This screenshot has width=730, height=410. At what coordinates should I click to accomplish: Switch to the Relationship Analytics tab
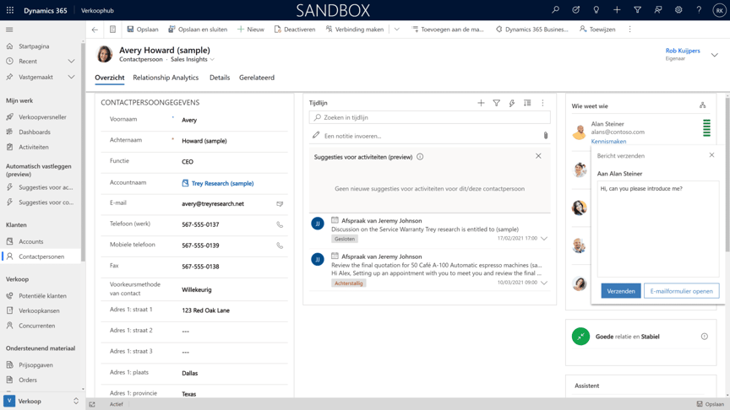pyautogui.click(x=166, y=78)
